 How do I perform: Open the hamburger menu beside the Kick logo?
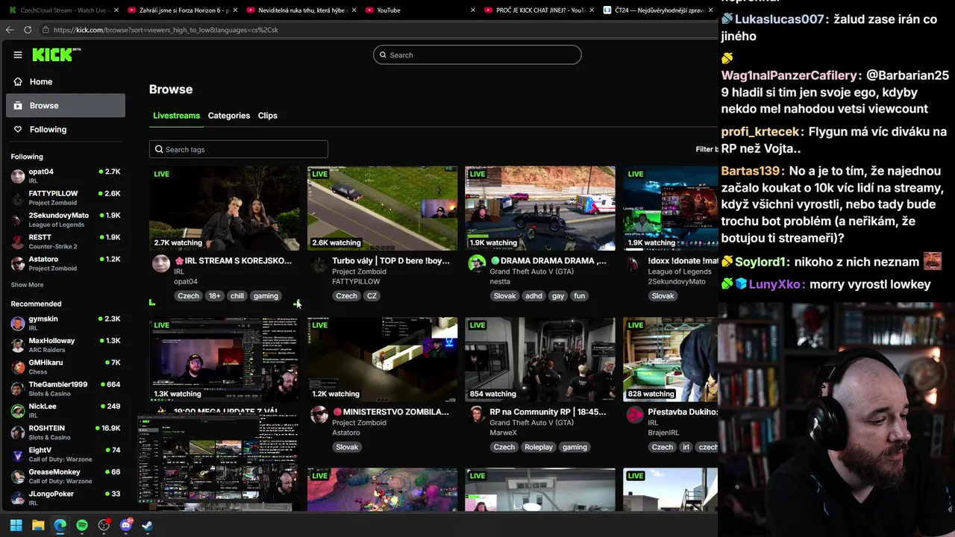coord(18,54)
